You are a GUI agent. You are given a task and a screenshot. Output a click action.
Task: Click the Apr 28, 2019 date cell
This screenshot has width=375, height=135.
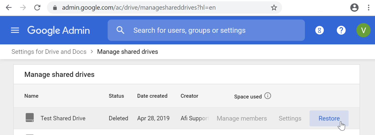(153, 118)
